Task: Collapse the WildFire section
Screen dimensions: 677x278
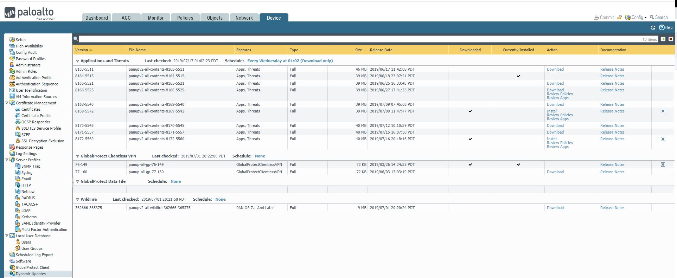Action: 77,200
